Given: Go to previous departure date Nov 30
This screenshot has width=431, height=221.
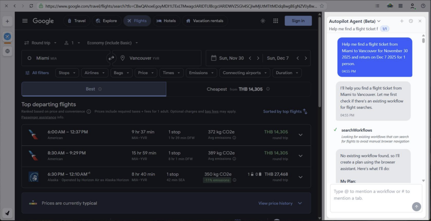Looking at the screenshot, I should [250, 58].
